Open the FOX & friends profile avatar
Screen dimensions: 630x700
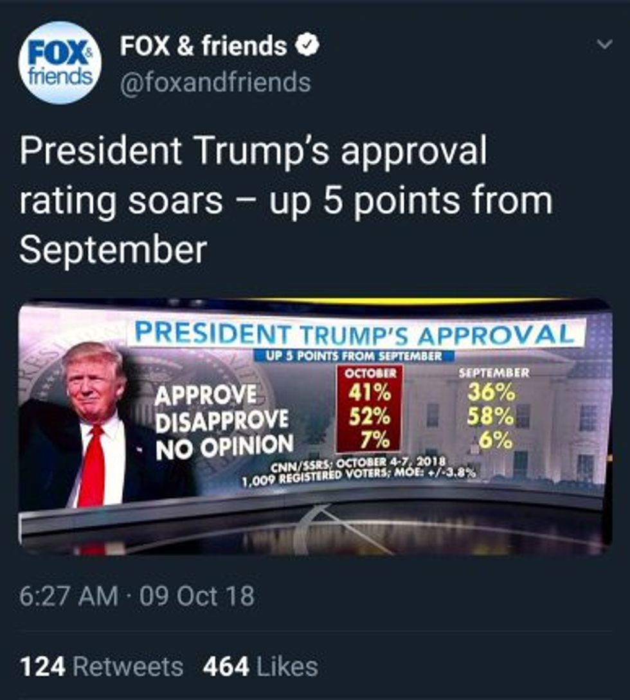tap(60, 63)
